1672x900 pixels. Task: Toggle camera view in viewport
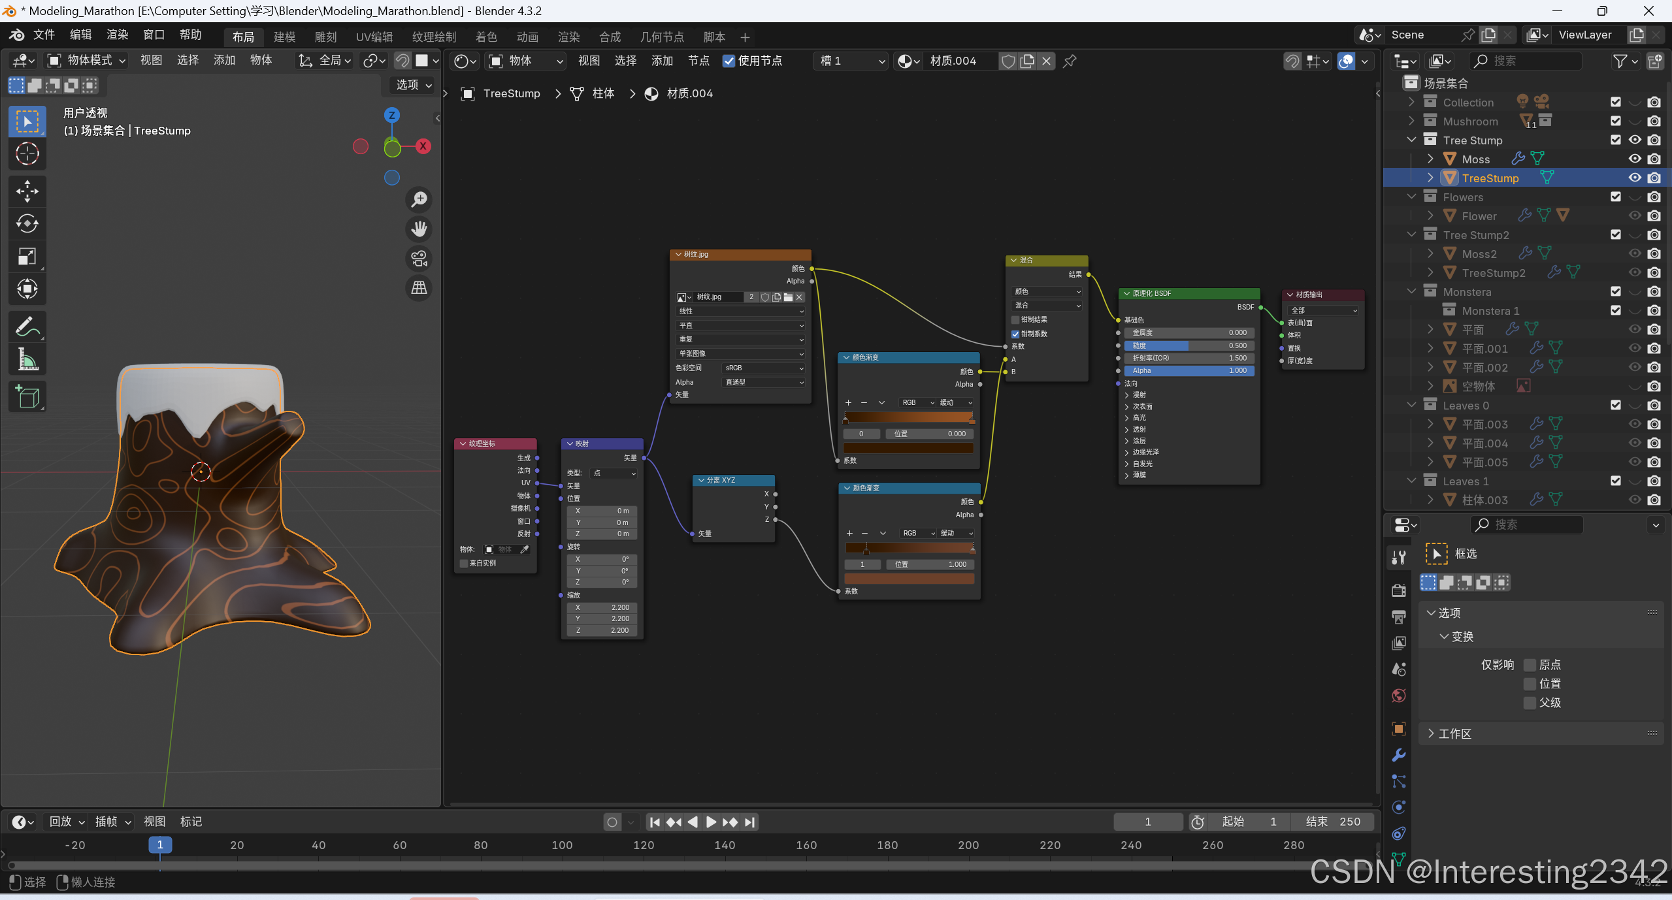(419, 259)
